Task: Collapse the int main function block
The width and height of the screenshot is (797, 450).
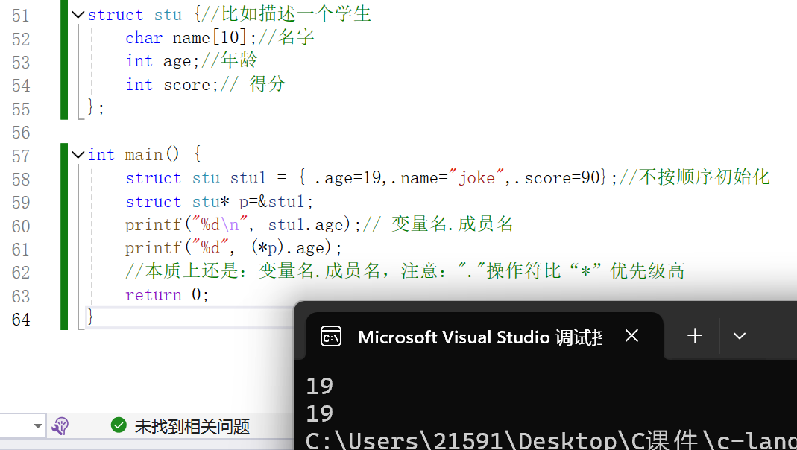Action: point(78,154)
